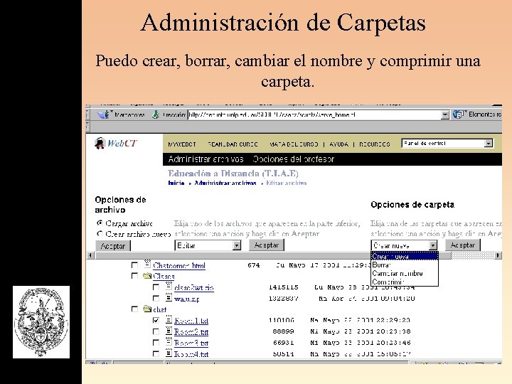512x384 pixels.
Task: Choose Comprimir in the folder dropdown list
Action: 404,282
